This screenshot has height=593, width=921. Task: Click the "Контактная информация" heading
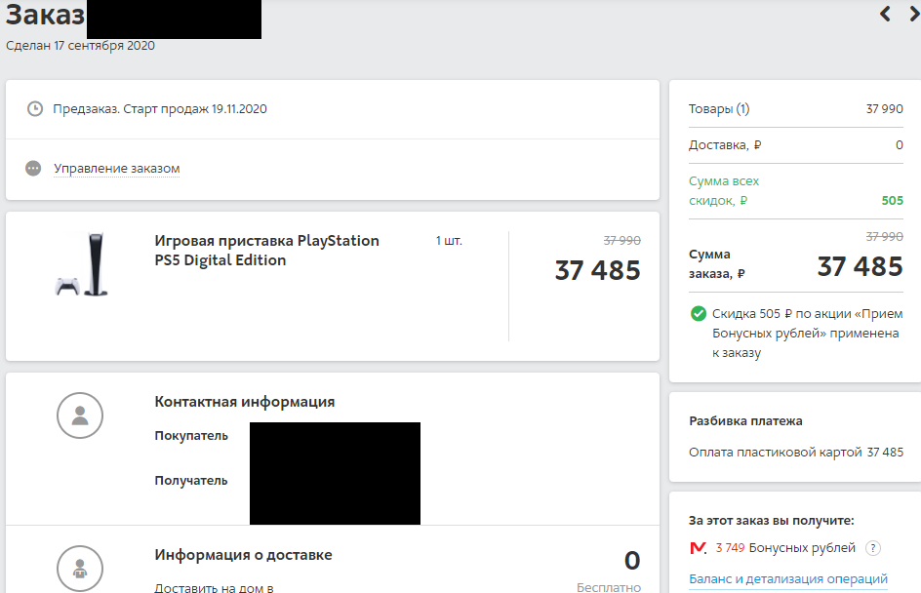click(245, 402)
